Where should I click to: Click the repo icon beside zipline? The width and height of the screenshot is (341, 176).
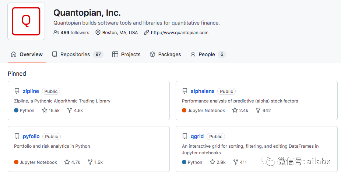[17, 91]
